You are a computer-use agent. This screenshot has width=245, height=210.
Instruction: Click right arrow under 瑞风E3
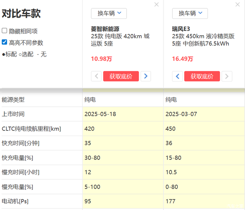pos(227,76)
